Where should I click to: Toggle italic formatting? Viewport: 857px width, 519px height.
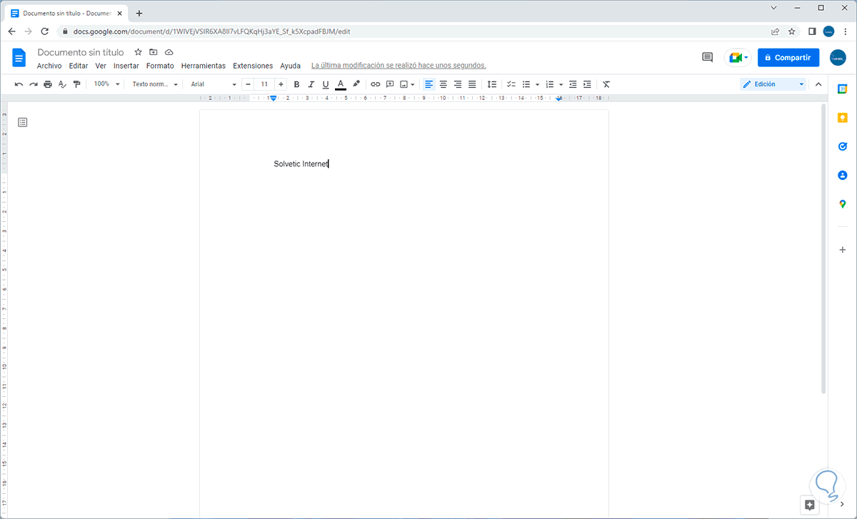click(x=311, y=84)
